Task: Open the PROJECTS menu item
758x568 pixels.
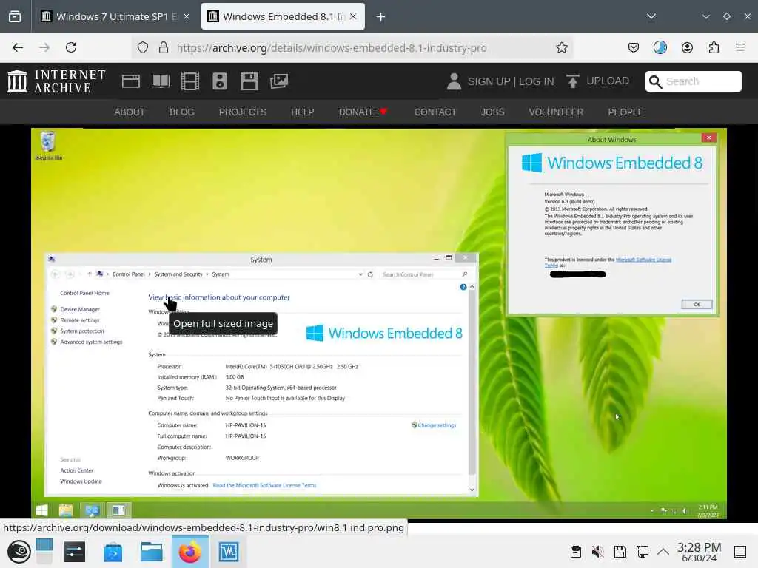Action: (x=243, y=112)
